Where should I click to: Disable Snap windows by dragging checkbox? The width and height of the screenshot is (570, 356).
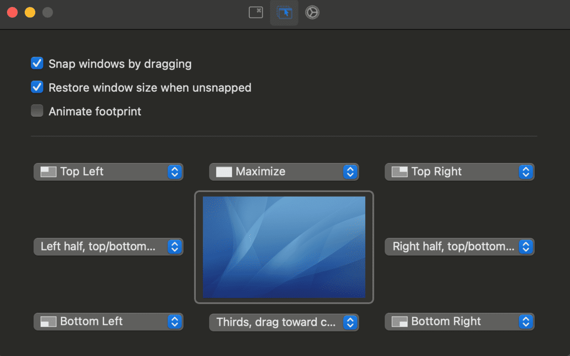click(x=37, y=63)
